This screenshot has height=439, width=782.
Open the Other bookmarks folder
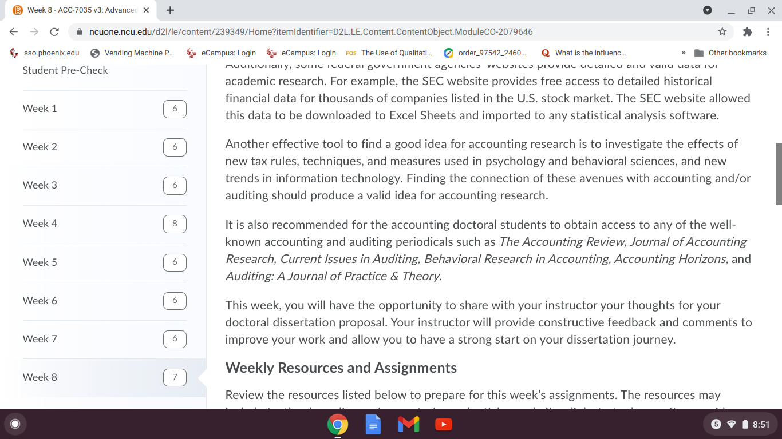coord(730,53)
